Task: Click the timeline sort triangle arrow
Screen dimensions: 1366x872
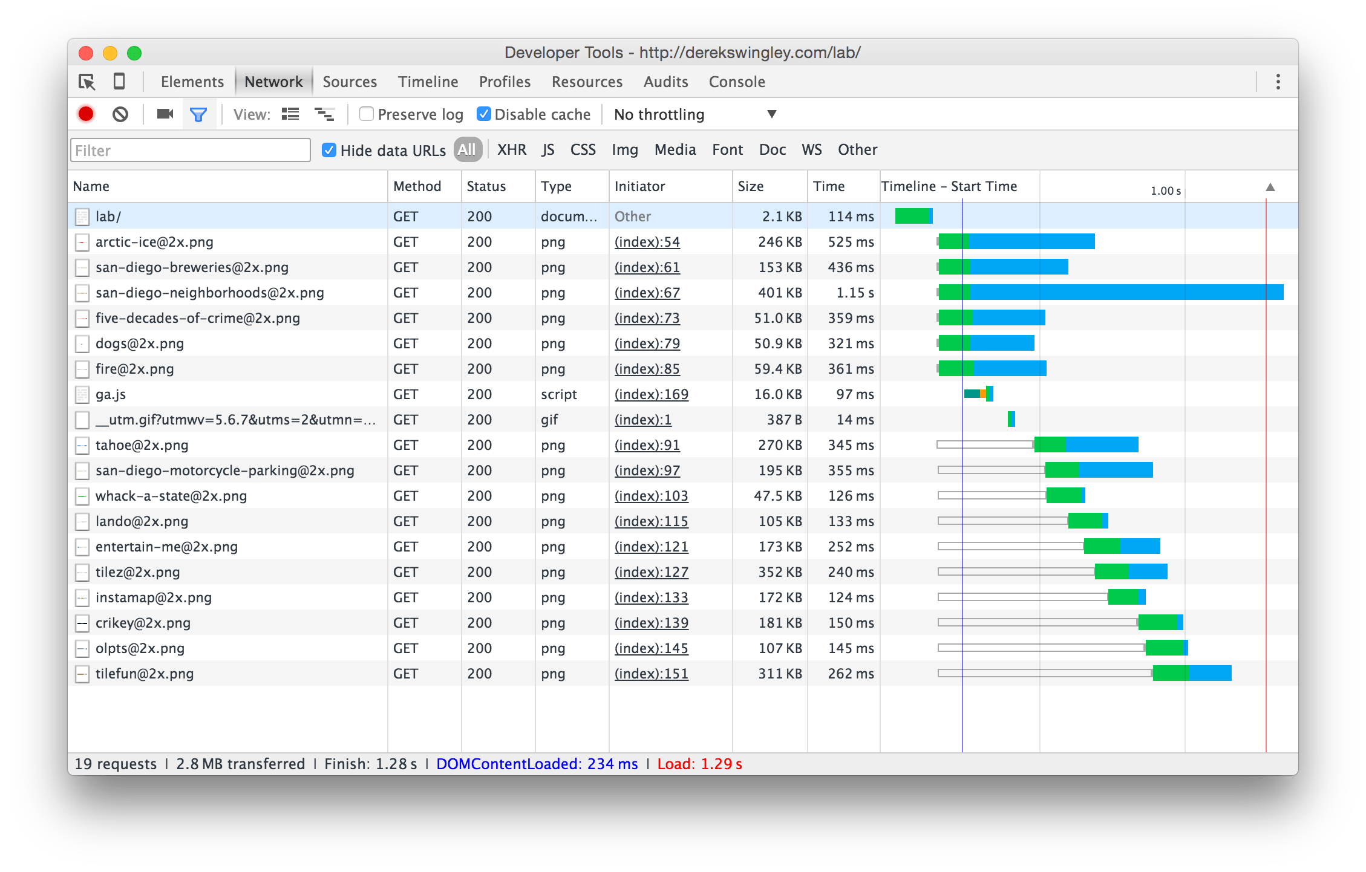Action: 1270,187
